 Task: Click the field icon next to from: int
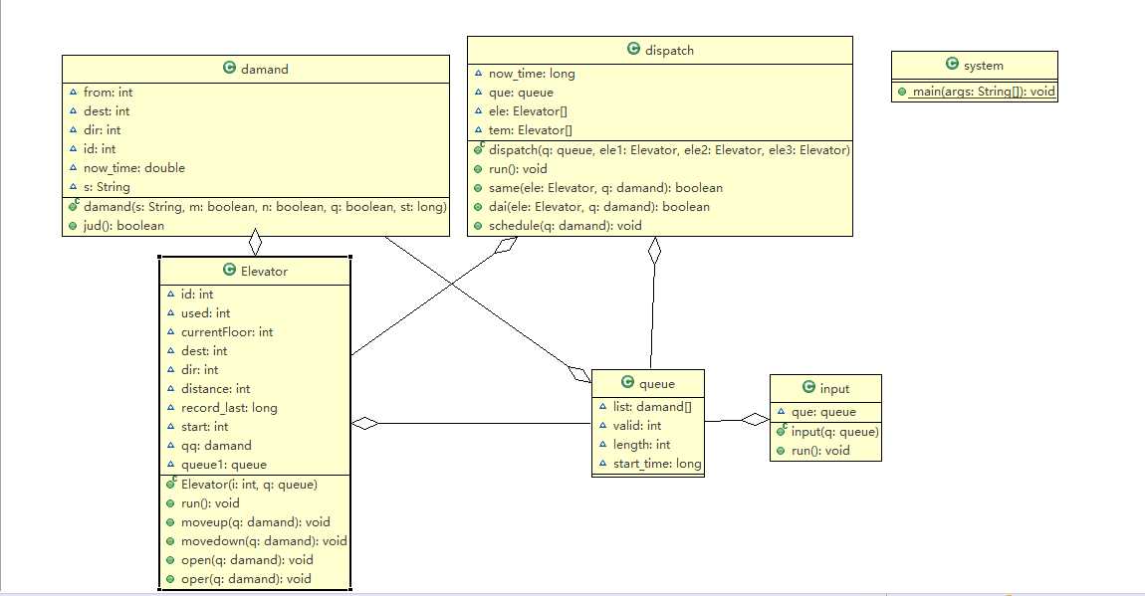click(x=73, y=92)
